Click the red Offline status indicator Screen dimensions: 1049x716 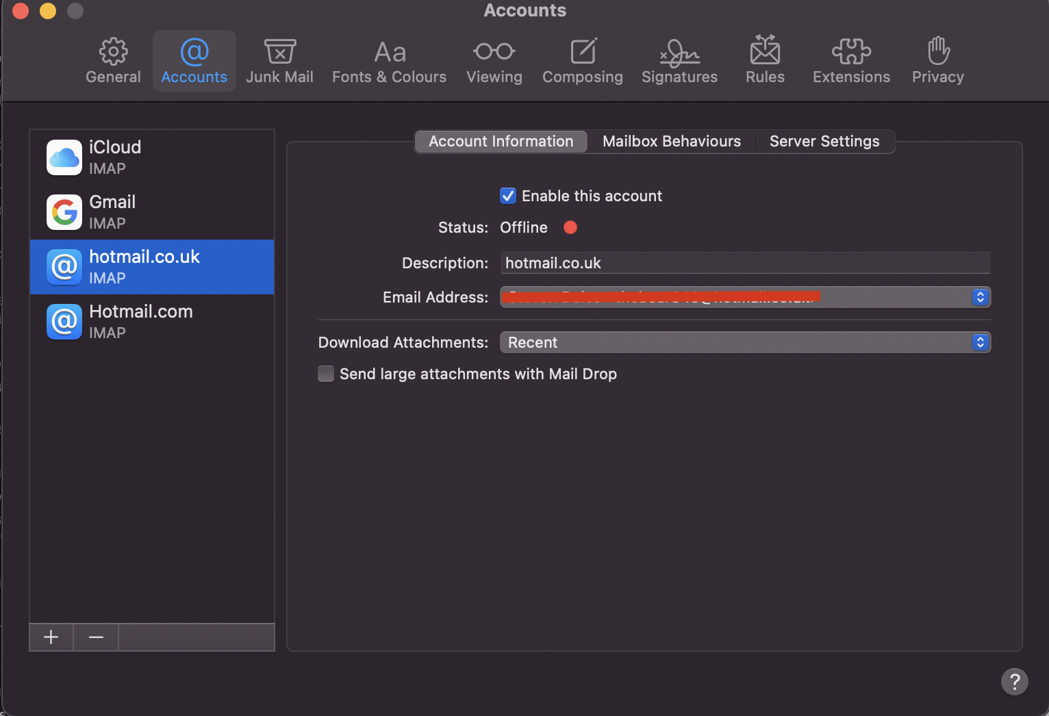click(570, 227)
